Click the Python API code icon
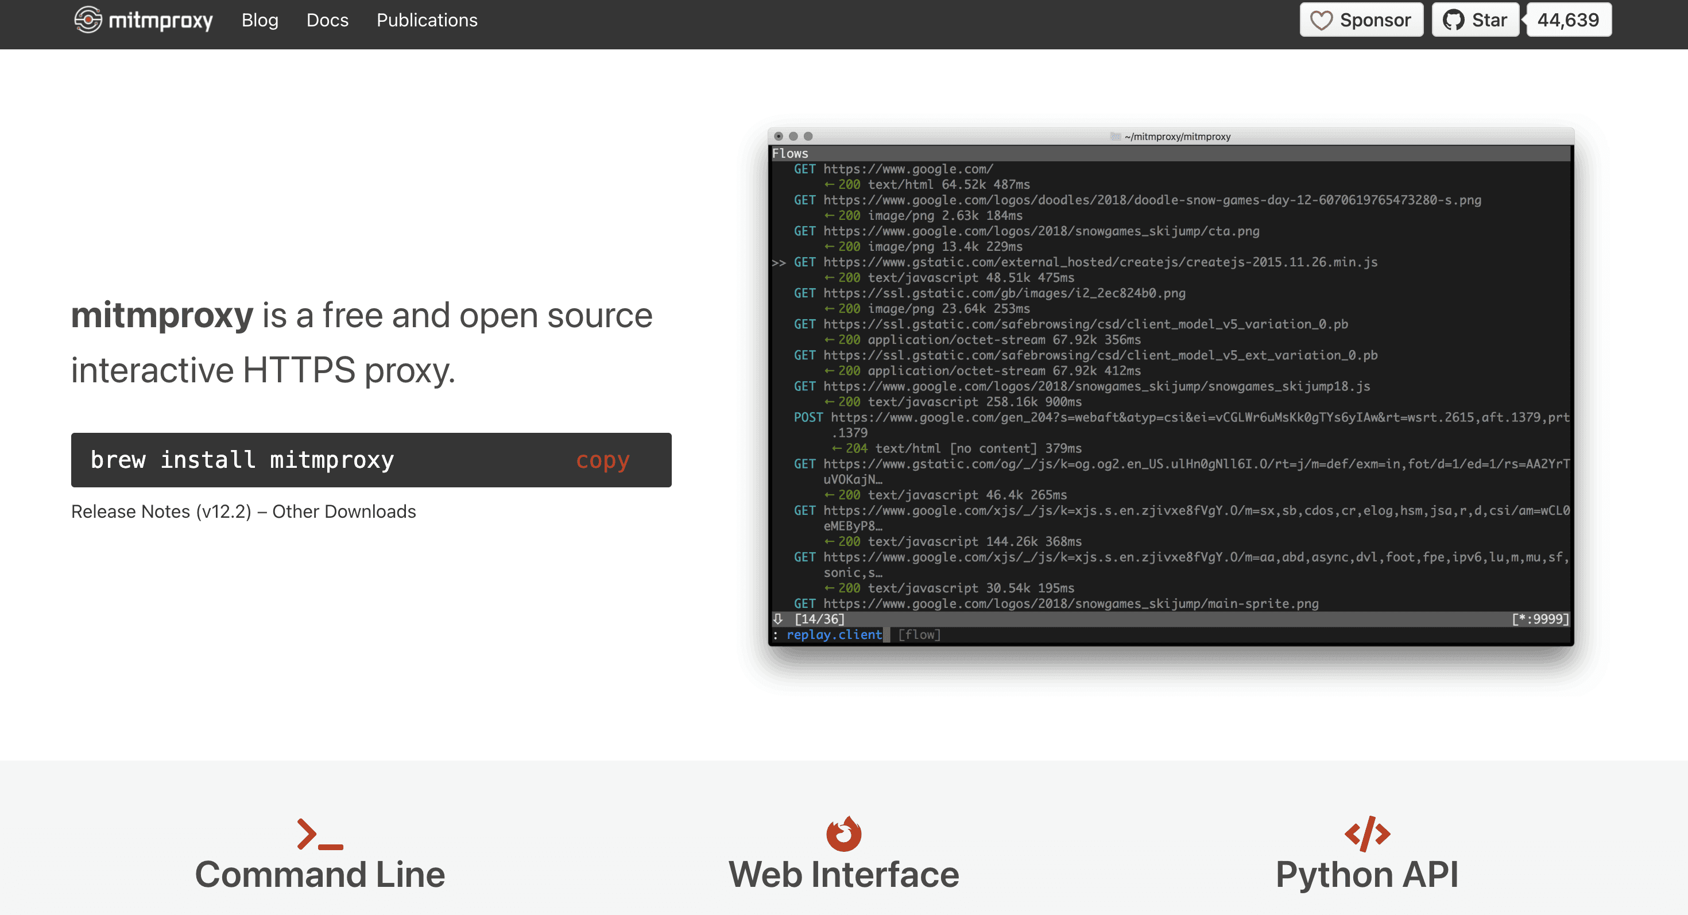Image resolution: width=1688 pixels, height=915 pixels. (x=1367, y=834)
